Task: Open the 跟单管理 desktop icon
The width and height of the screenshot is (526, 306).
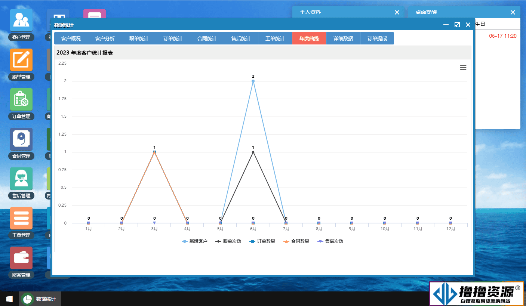Action: point(21,60)
